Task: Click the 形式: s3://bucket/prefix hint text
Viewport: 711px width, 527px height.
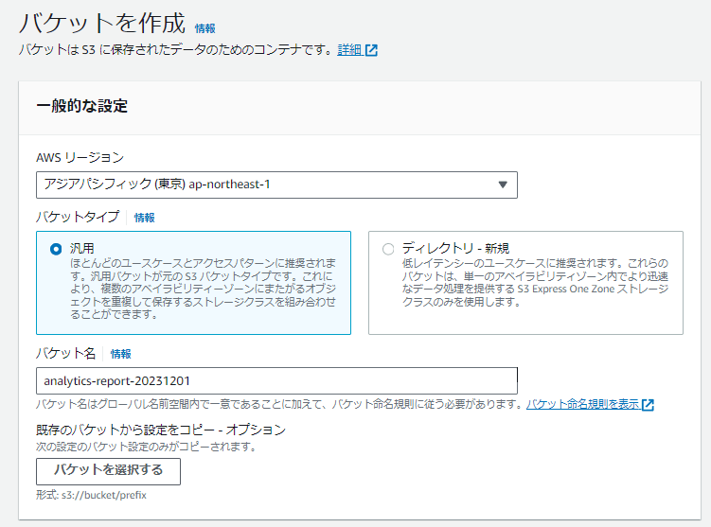Action: click(91, 495)
